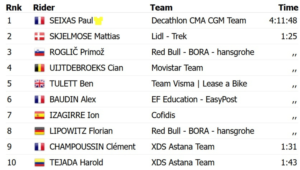300x170 pixels.
Task: Click the Colombian flag beside Tejada
Action: pos(39,162)
